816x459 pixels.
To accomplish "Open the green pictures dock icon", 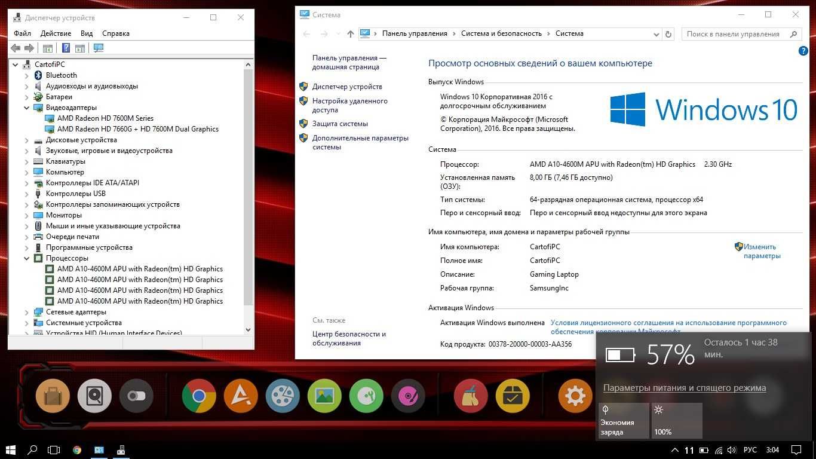I will 324,396.
